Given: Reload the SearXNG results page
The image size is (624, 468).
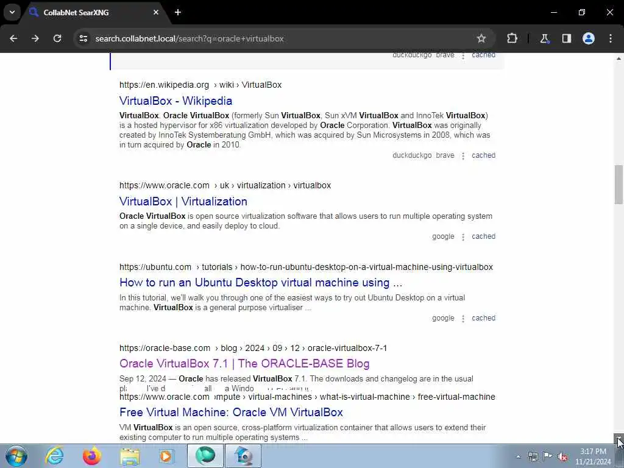Looking at the screenshot, I should [x=57, y=38].
